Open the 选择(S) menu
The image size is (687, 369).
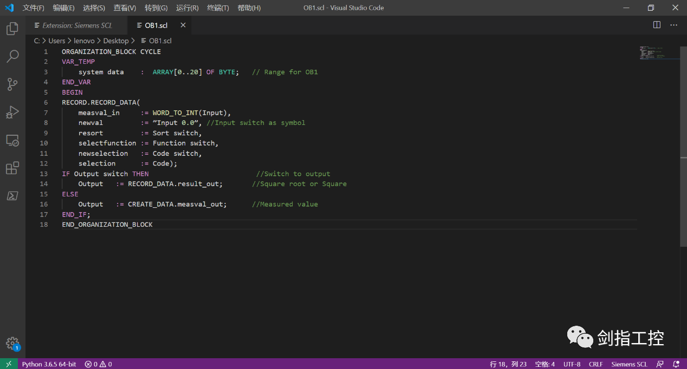(x=94, y=8)
